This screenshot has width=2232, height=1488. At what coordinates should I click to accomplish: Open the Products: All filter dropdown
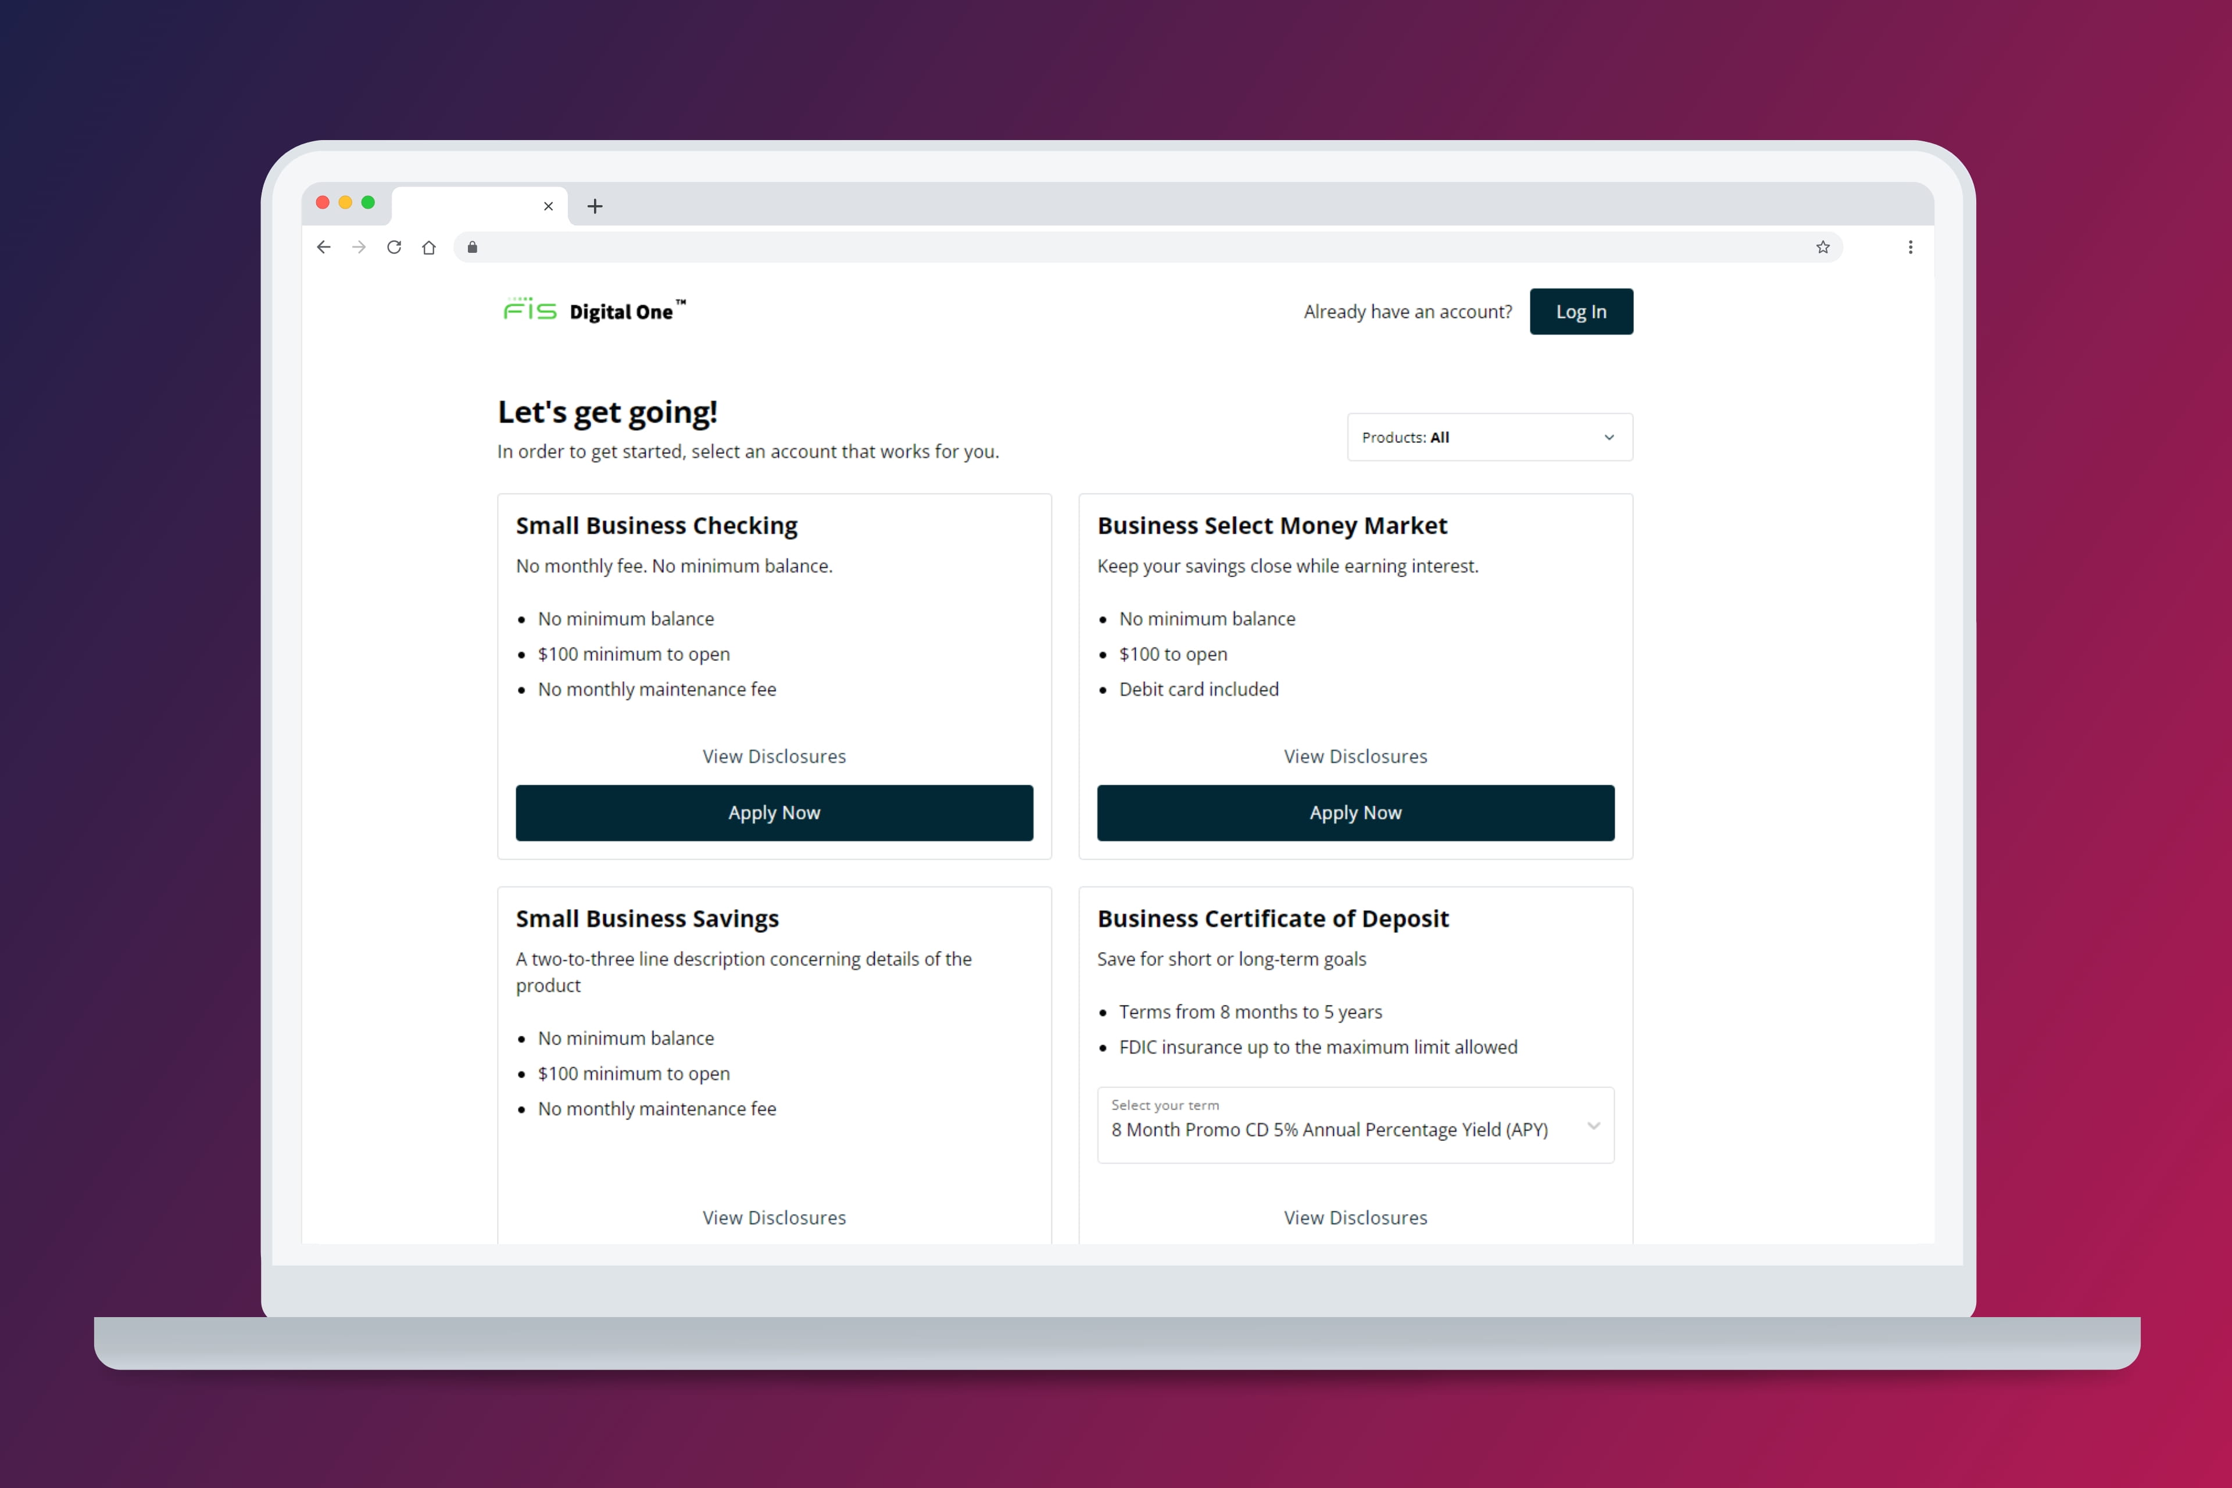coord(1488,437)
